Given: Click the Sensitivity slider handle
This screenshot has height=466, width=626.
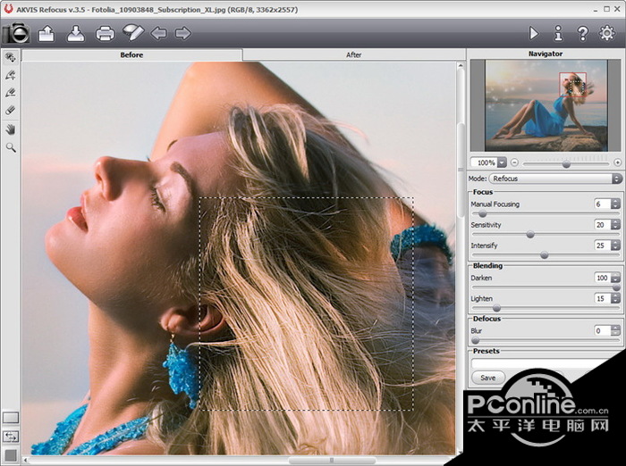Looking at the screenshot, I should click(530, 235).
